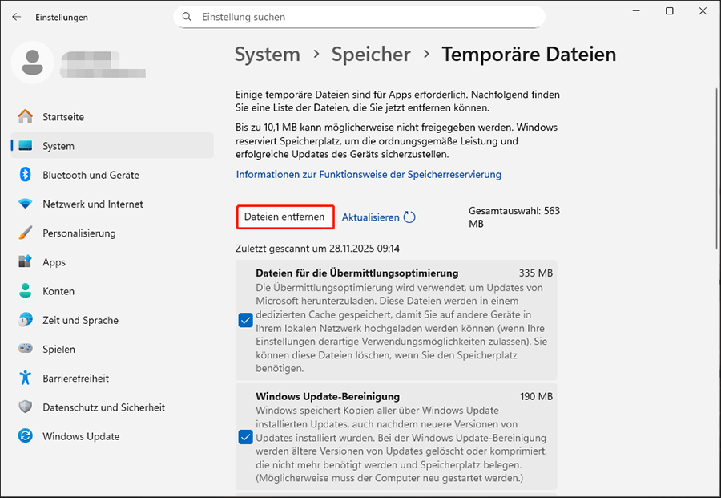Click the Dateien entfernen button
This screenshot has height=498, width=721.
(x=284, y=217)
